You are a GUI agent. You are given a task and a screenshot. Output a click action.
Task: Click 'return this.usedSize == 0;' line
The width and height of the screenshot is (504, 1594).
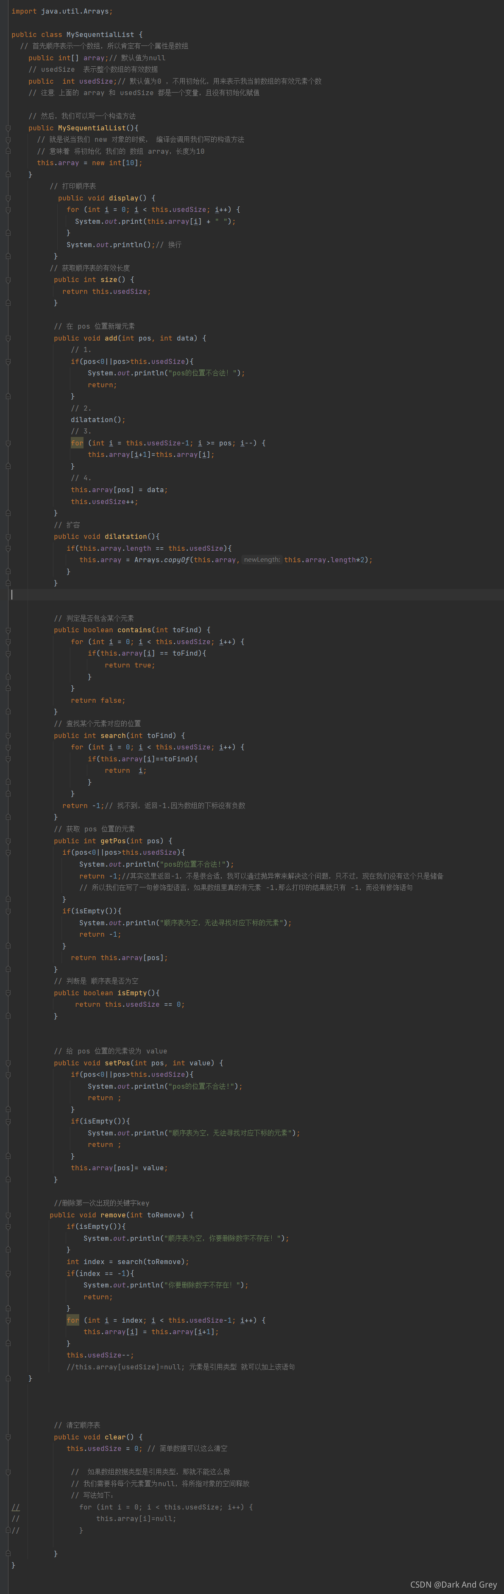click(130, 1004)
